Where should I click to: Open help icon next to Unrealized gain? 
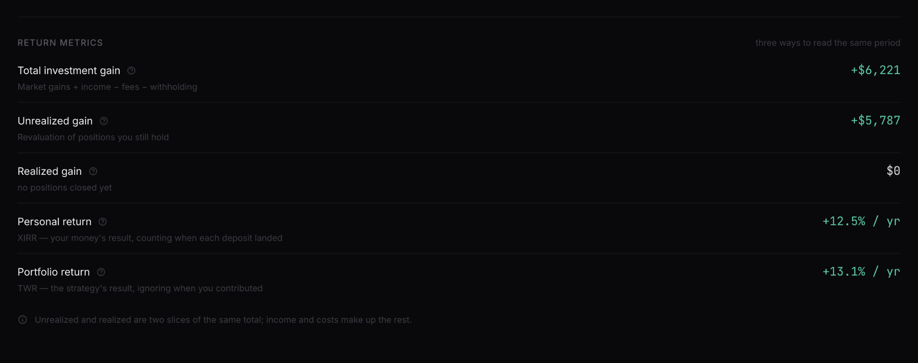point(104,121)
